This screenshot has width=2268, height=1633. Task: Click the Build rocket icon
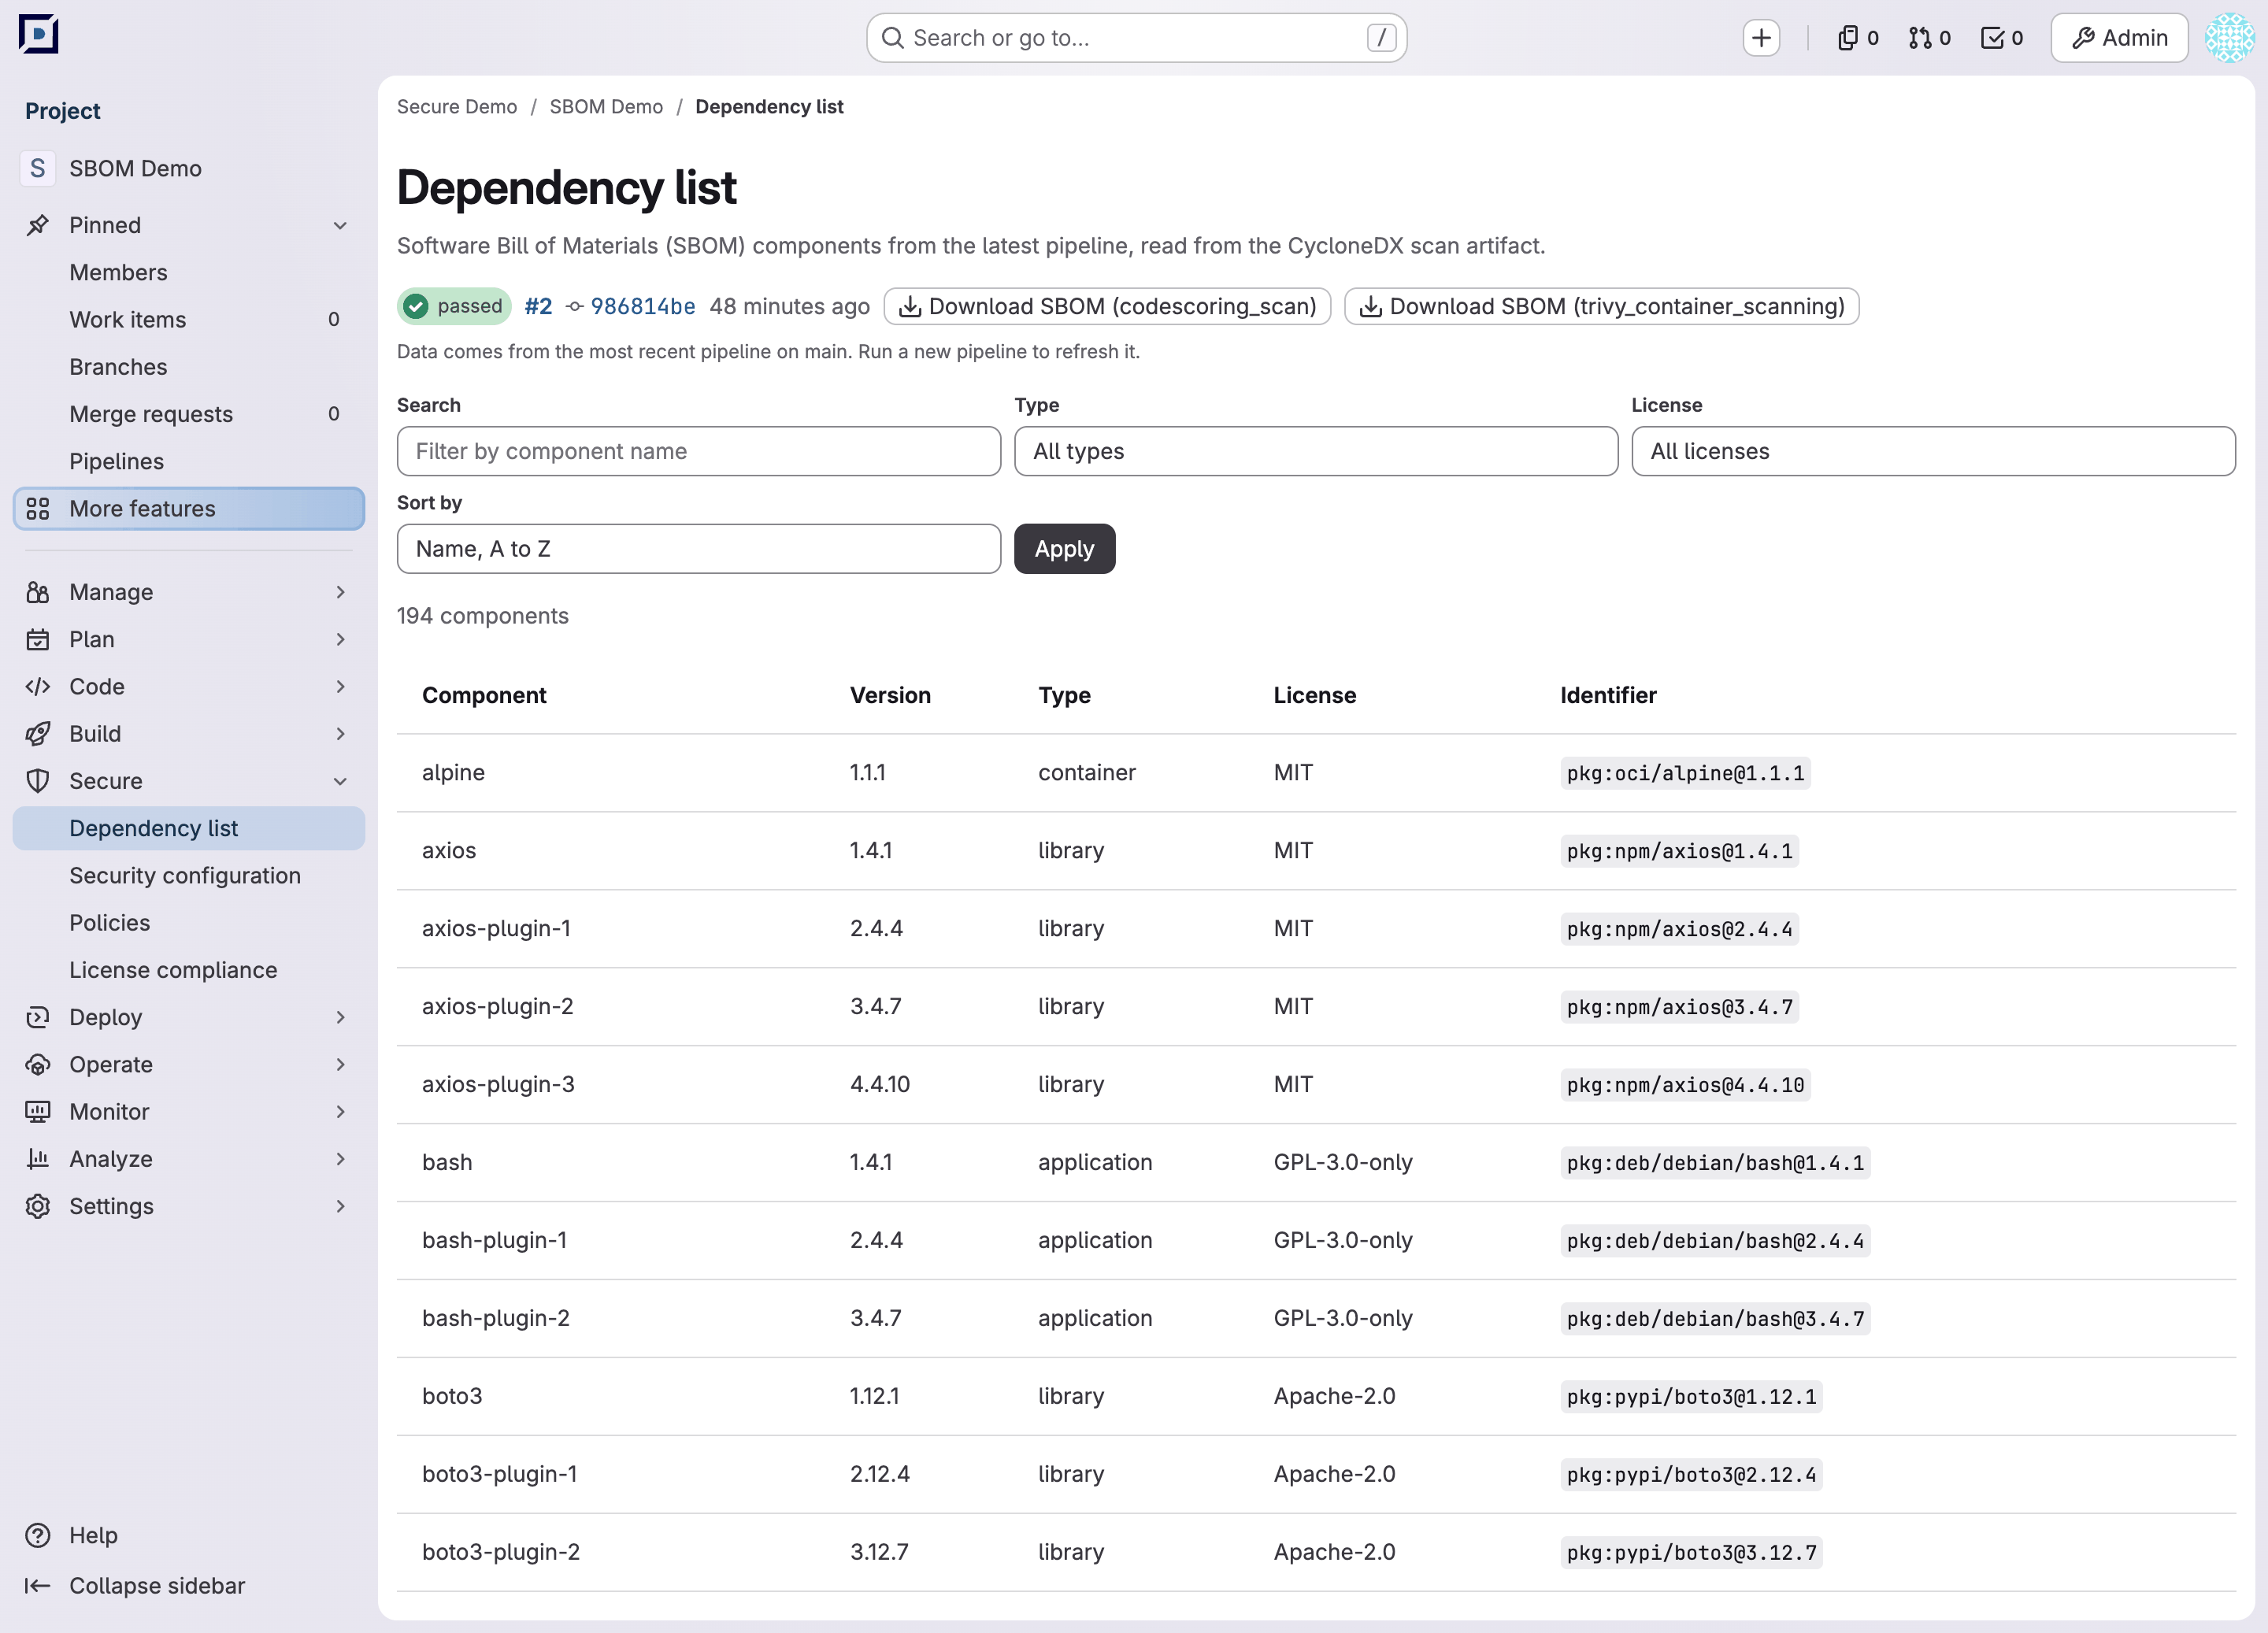tap(38, 734)
